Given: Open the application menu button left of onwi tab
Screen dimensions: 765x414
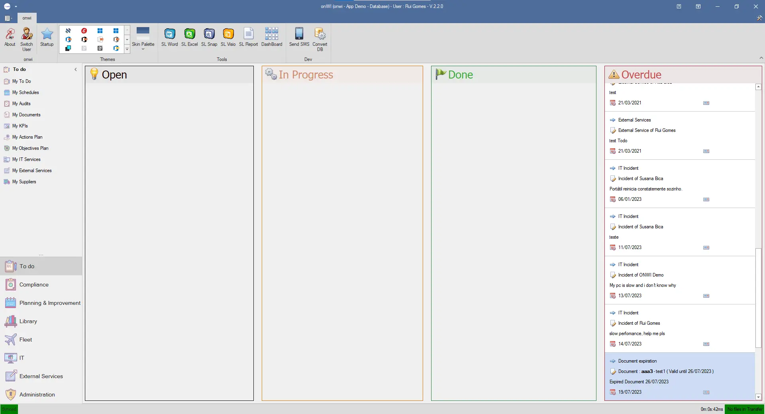Looking at the screenshot, I should [8, 18].
